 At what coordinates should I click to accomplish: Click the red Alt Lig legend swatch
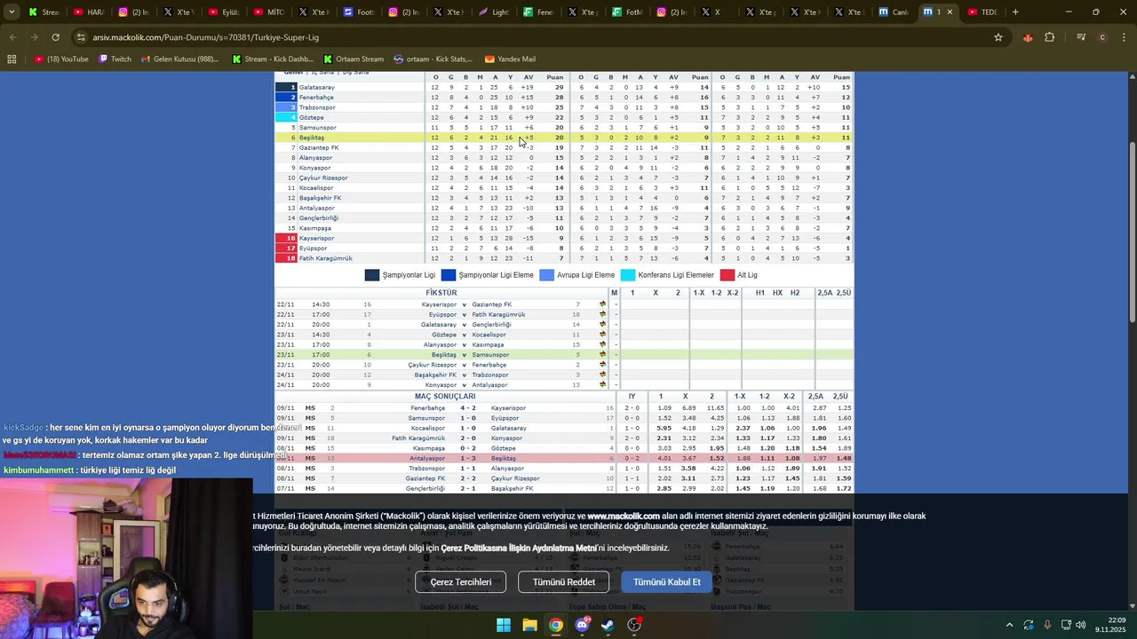point(728,275)
